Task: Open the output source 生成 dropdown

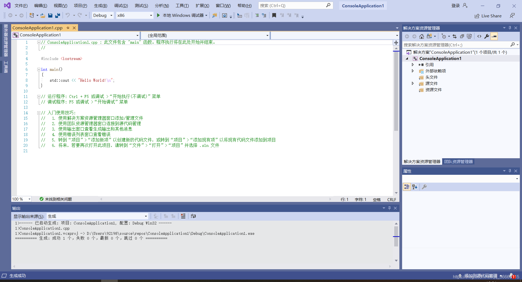Action: 97,216
